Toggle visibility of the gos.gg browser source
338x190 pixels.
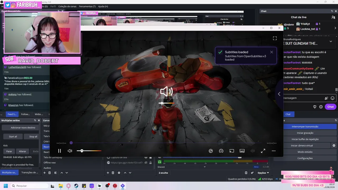click(146, 163)
